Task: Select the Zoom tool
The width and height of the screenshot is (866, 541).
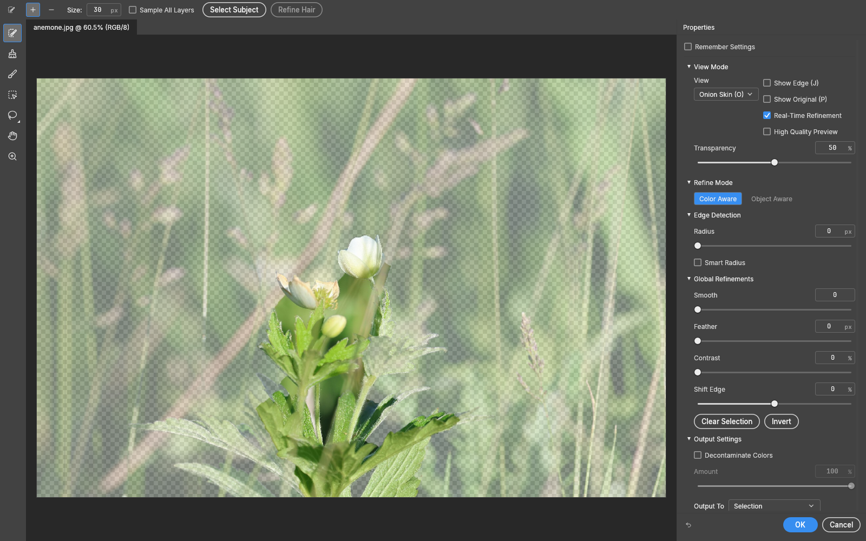Action: pyautogui.click(x=12, y=156)
